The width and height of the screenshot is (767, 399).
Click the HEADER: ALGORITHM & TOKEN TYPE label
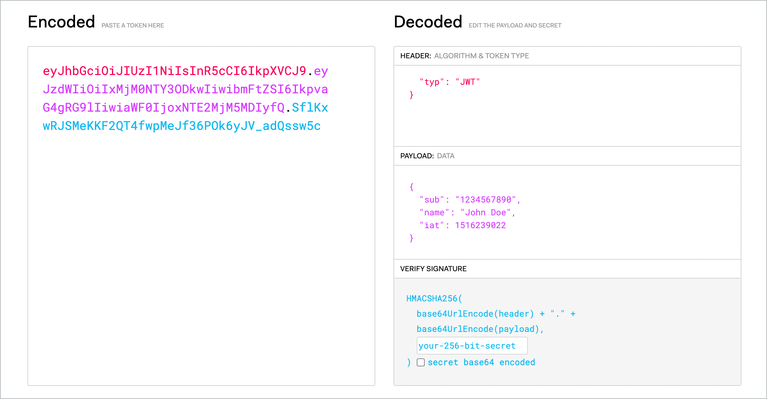click(464, 56)
